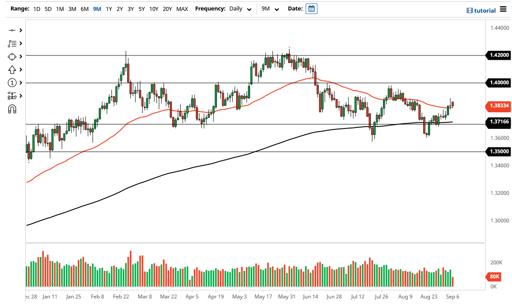This screenshot has height=305, width=512.
Task: Select the 1Y range option
Action: pyautogui.click(x=109, y=8)
